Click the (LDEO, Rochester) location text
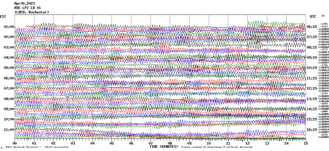329x151 pixels. click(x=31, y=12)
